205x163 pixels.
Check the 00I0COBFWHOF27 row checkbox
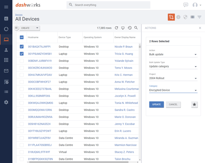[22, 82]
